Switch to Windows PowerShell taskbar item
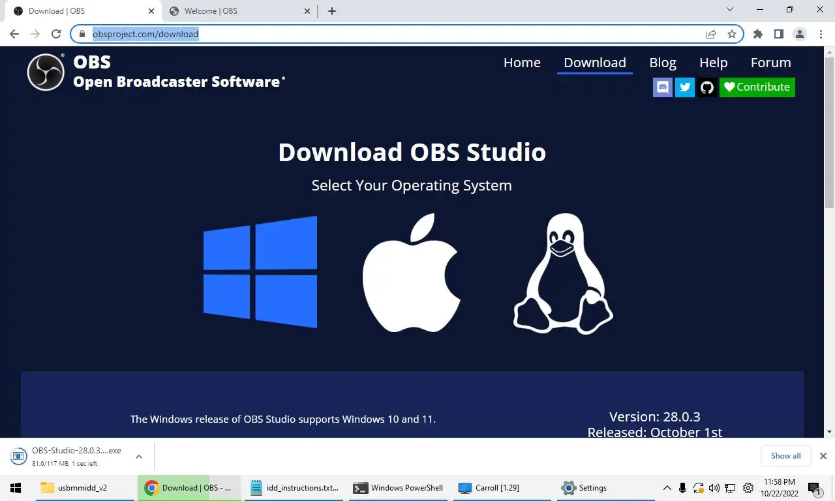Image resolution: width=835 pixels, height=501 pixels. (399, 488)
